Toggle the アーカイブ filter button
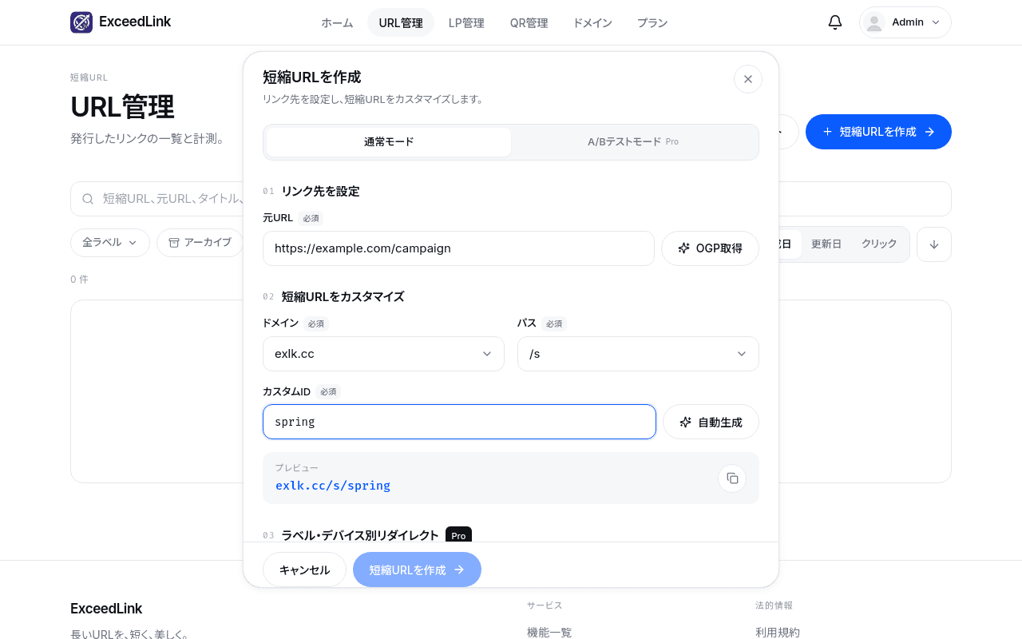The height and width of the screenshot is (639, 1022). [200, 243]
